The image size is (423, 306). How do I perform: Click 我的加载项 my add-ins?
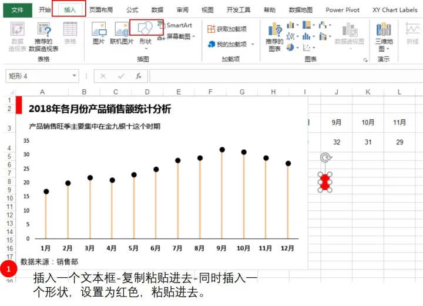(x=227, y=44)
